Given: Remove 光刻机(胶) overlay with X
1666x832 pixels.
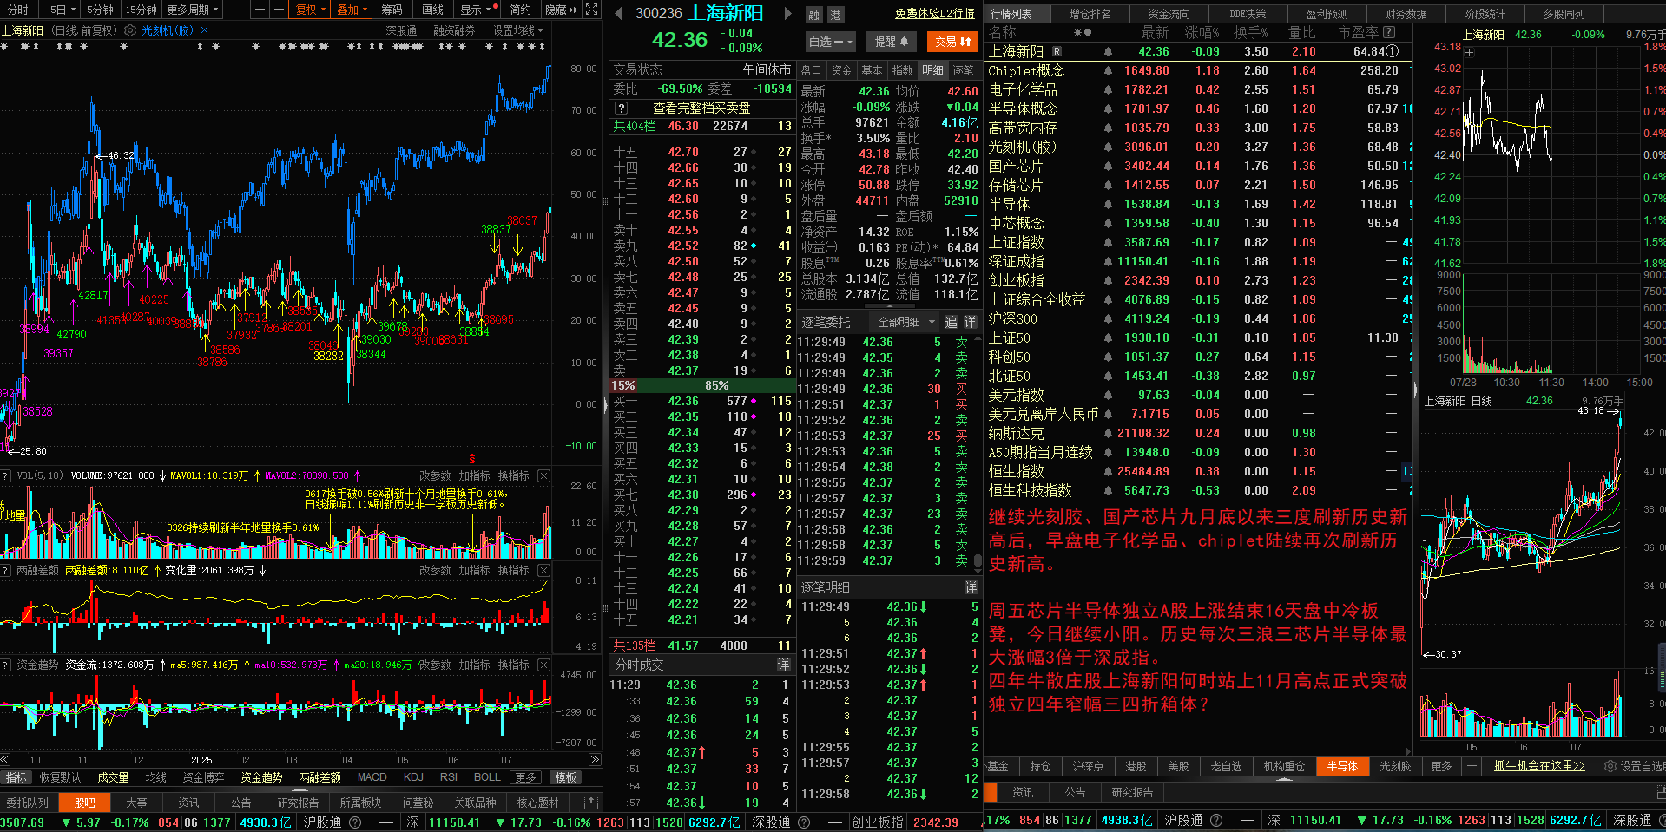Looking at the screenshot, I should click(x=204, y=30).
